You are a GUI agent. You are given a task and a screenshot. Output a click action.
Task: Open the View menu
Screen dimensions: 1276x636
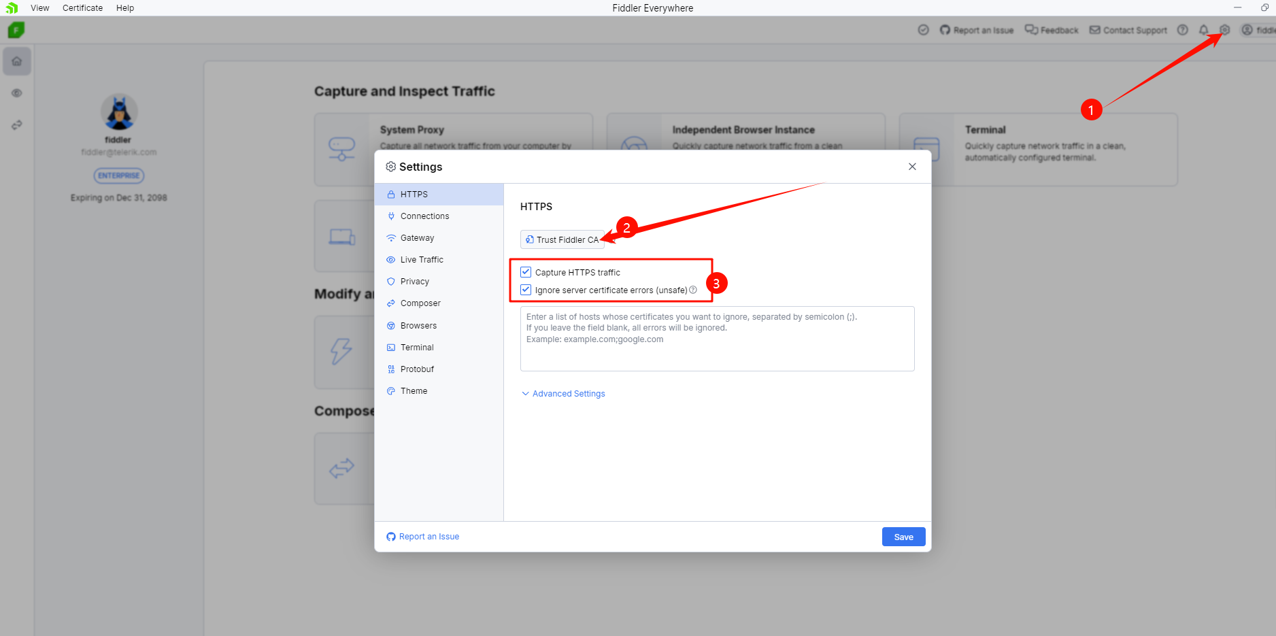(40, 8)
